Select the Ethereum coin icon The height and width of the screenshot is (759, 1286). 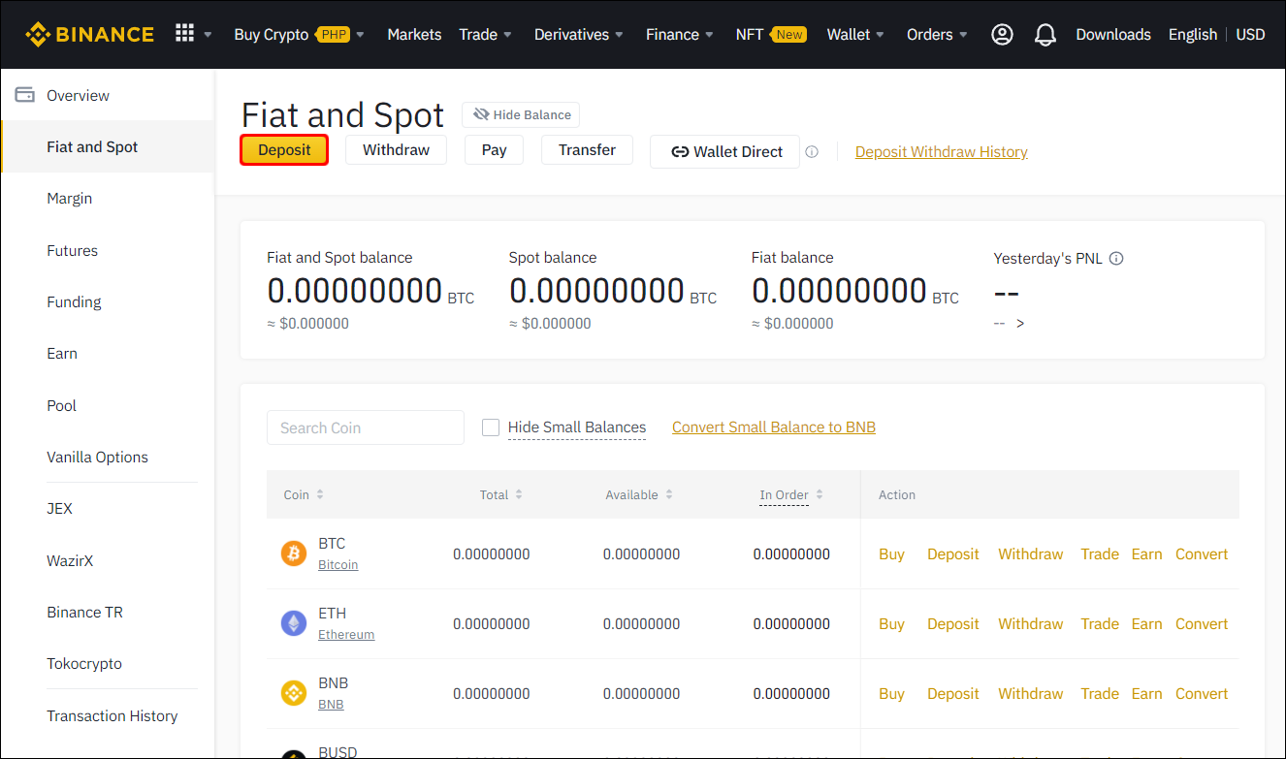coord(294,623)
